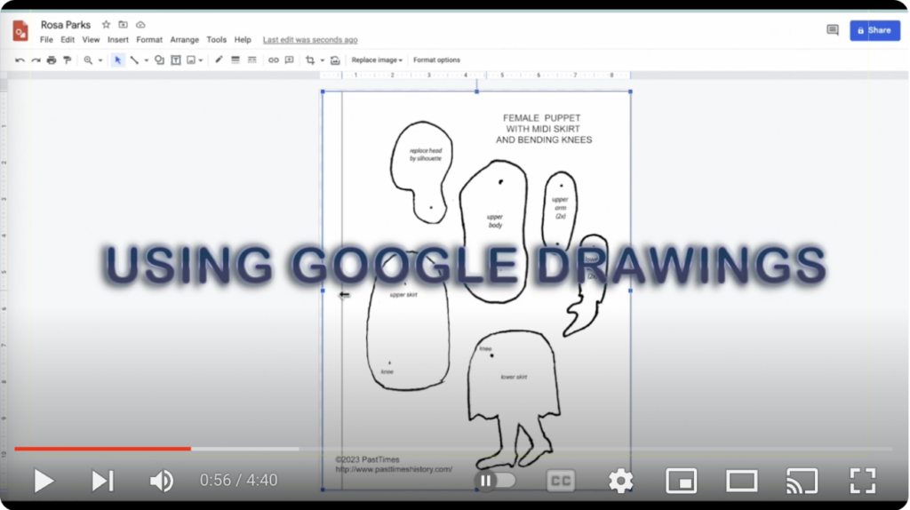The height and width of the screenshot is (510, 910).
Task: Toggle closed captions CC button
Action: 561,481
